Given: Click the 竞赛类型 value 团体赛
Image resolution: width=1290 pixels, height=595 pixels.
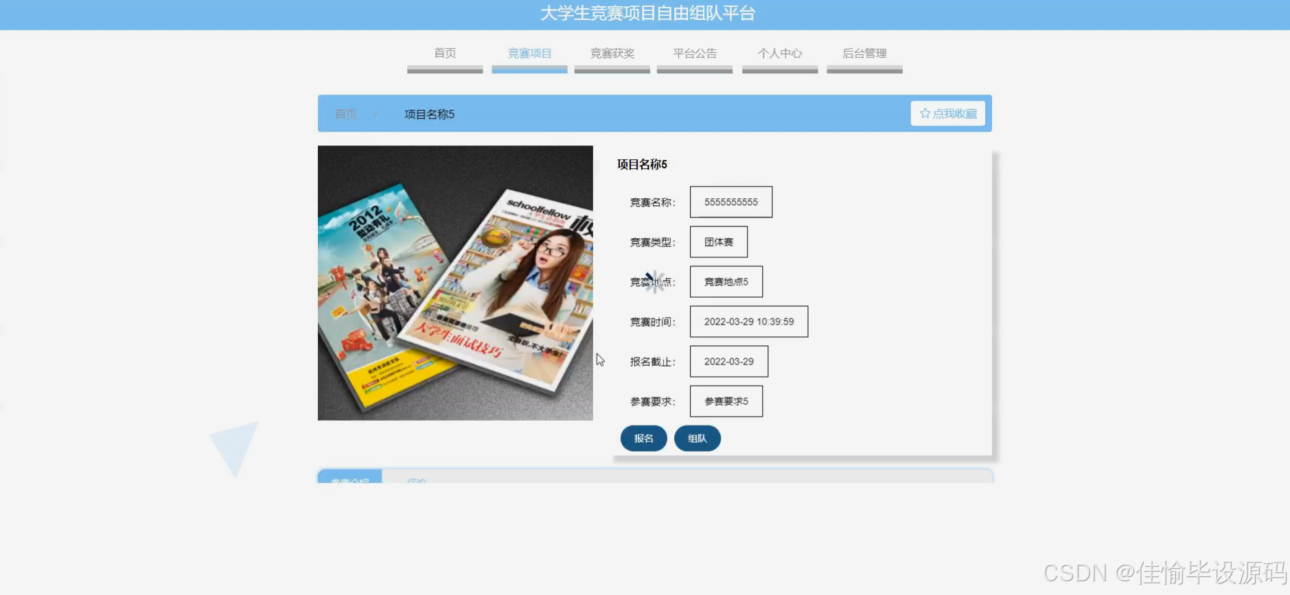Looking at the screenshot, I should pos(719,242).
